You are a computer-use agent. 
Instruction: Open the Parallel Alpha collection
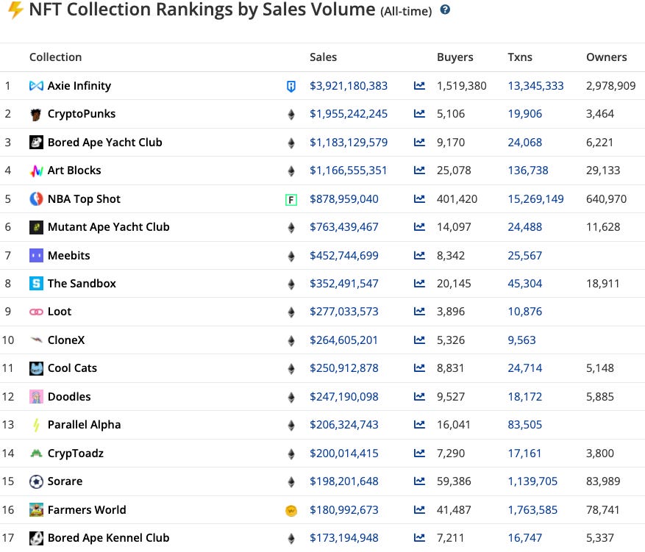(85, 425)
